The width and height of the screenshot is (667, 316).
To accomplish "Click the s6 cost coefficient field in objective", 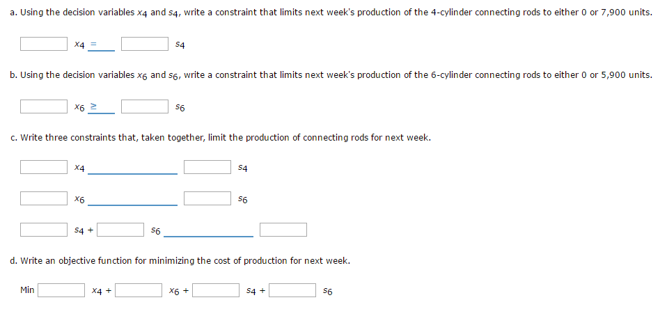I will [292, 290].
